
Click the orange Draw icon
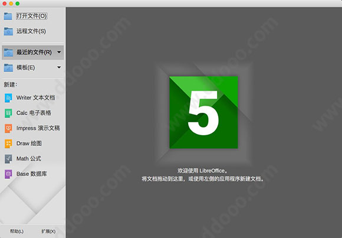8,144
